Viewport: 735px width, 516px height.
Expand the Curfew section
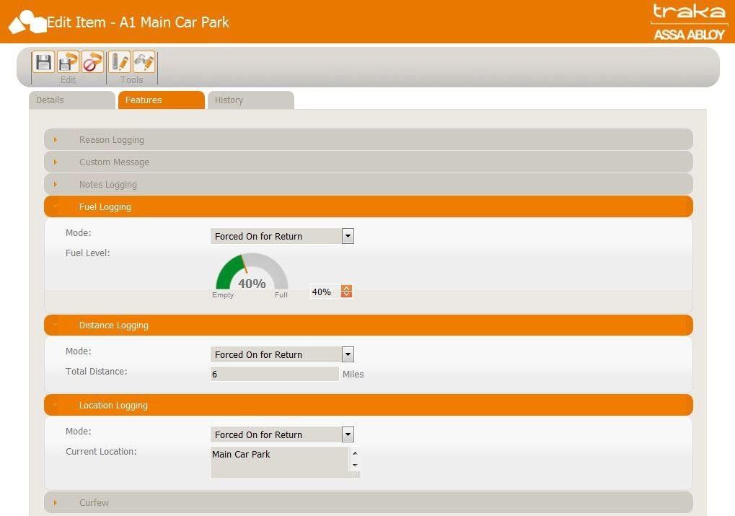(369, 502)
